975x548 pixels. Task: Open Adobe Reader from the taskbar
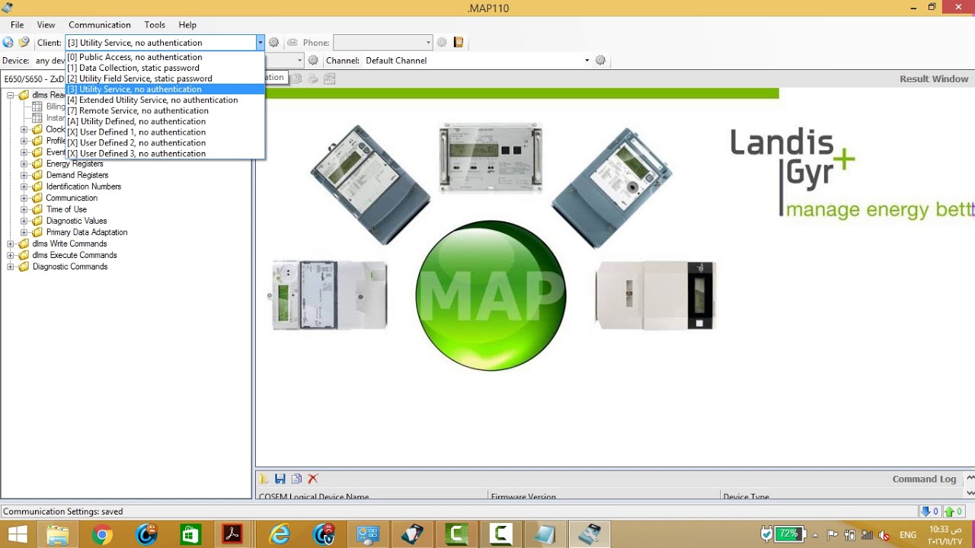232,535
